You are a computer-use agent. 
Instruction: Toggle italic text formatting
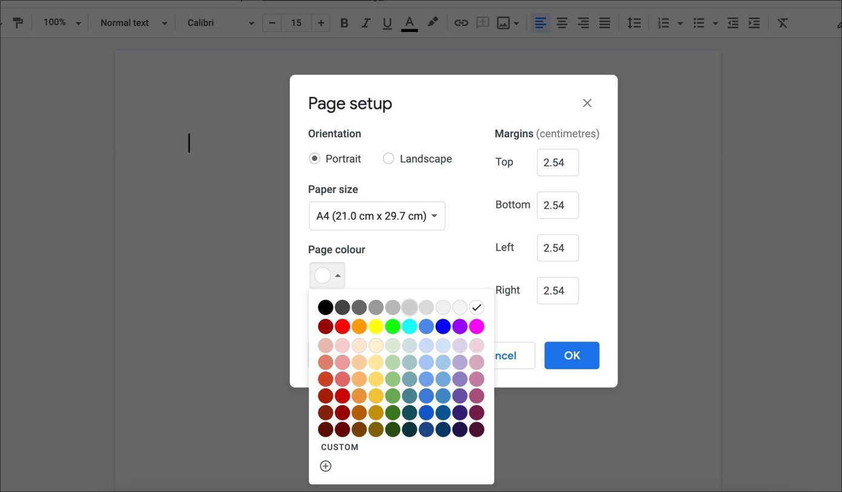point(365,23)
